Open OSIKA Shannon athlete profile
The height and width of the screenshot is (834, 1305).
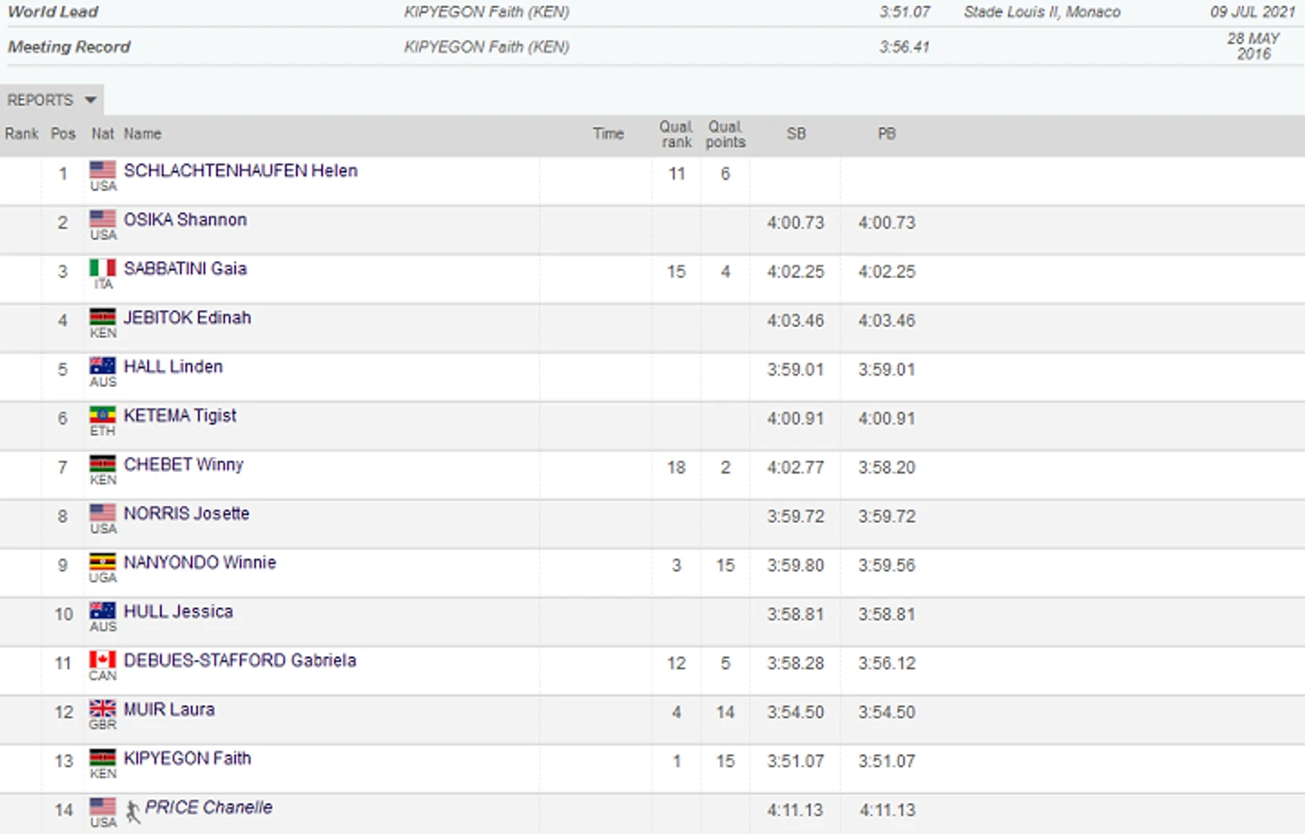click(x=185, y=220)
